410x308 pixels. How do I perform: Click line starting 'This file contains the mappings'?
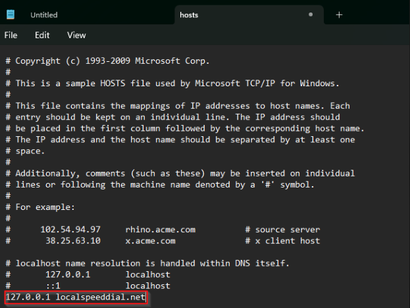178,106
